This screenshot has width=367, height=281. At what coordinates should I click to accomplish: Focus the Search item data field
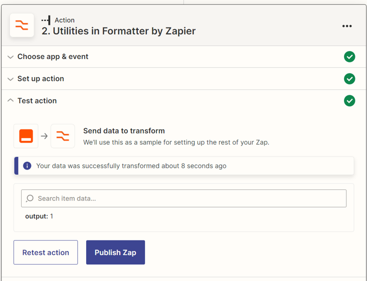[188, 198]
